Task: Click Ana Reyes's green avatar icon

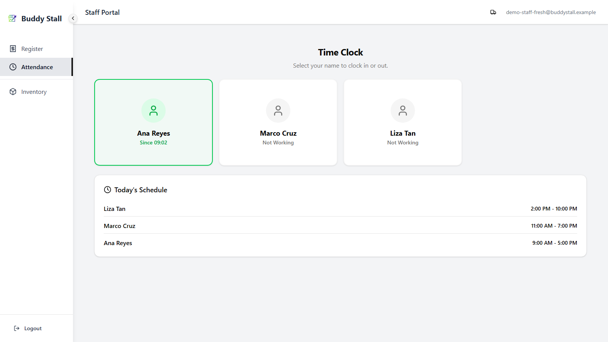Action: coord(154,111)
